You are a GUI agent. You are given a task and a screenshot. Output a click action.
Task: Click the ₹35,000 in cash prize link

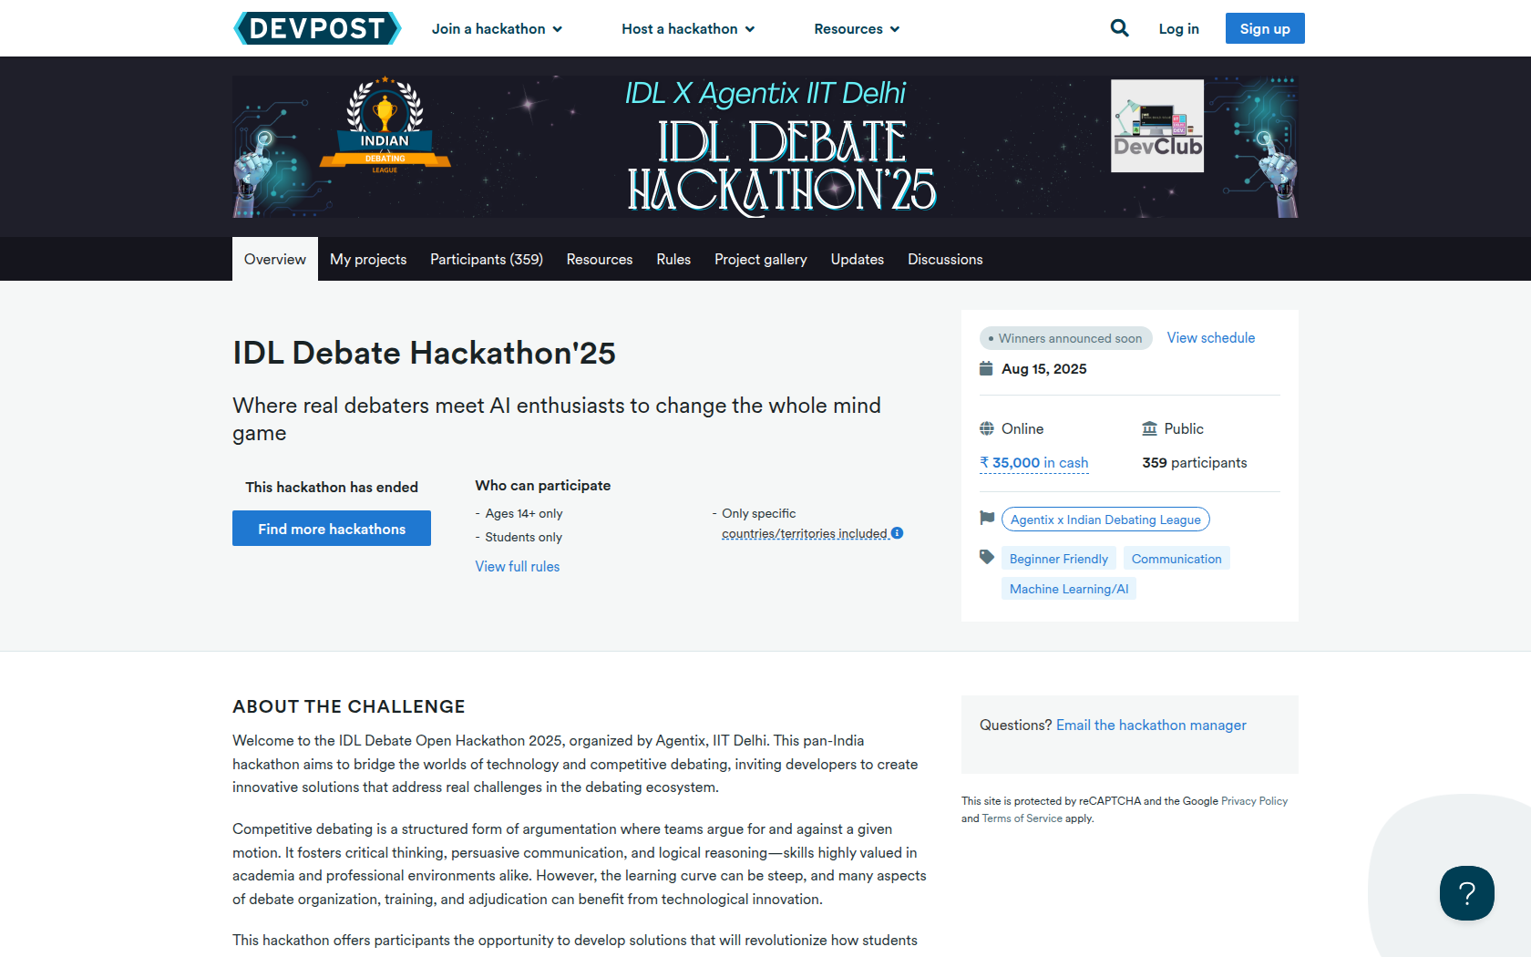1034,463
